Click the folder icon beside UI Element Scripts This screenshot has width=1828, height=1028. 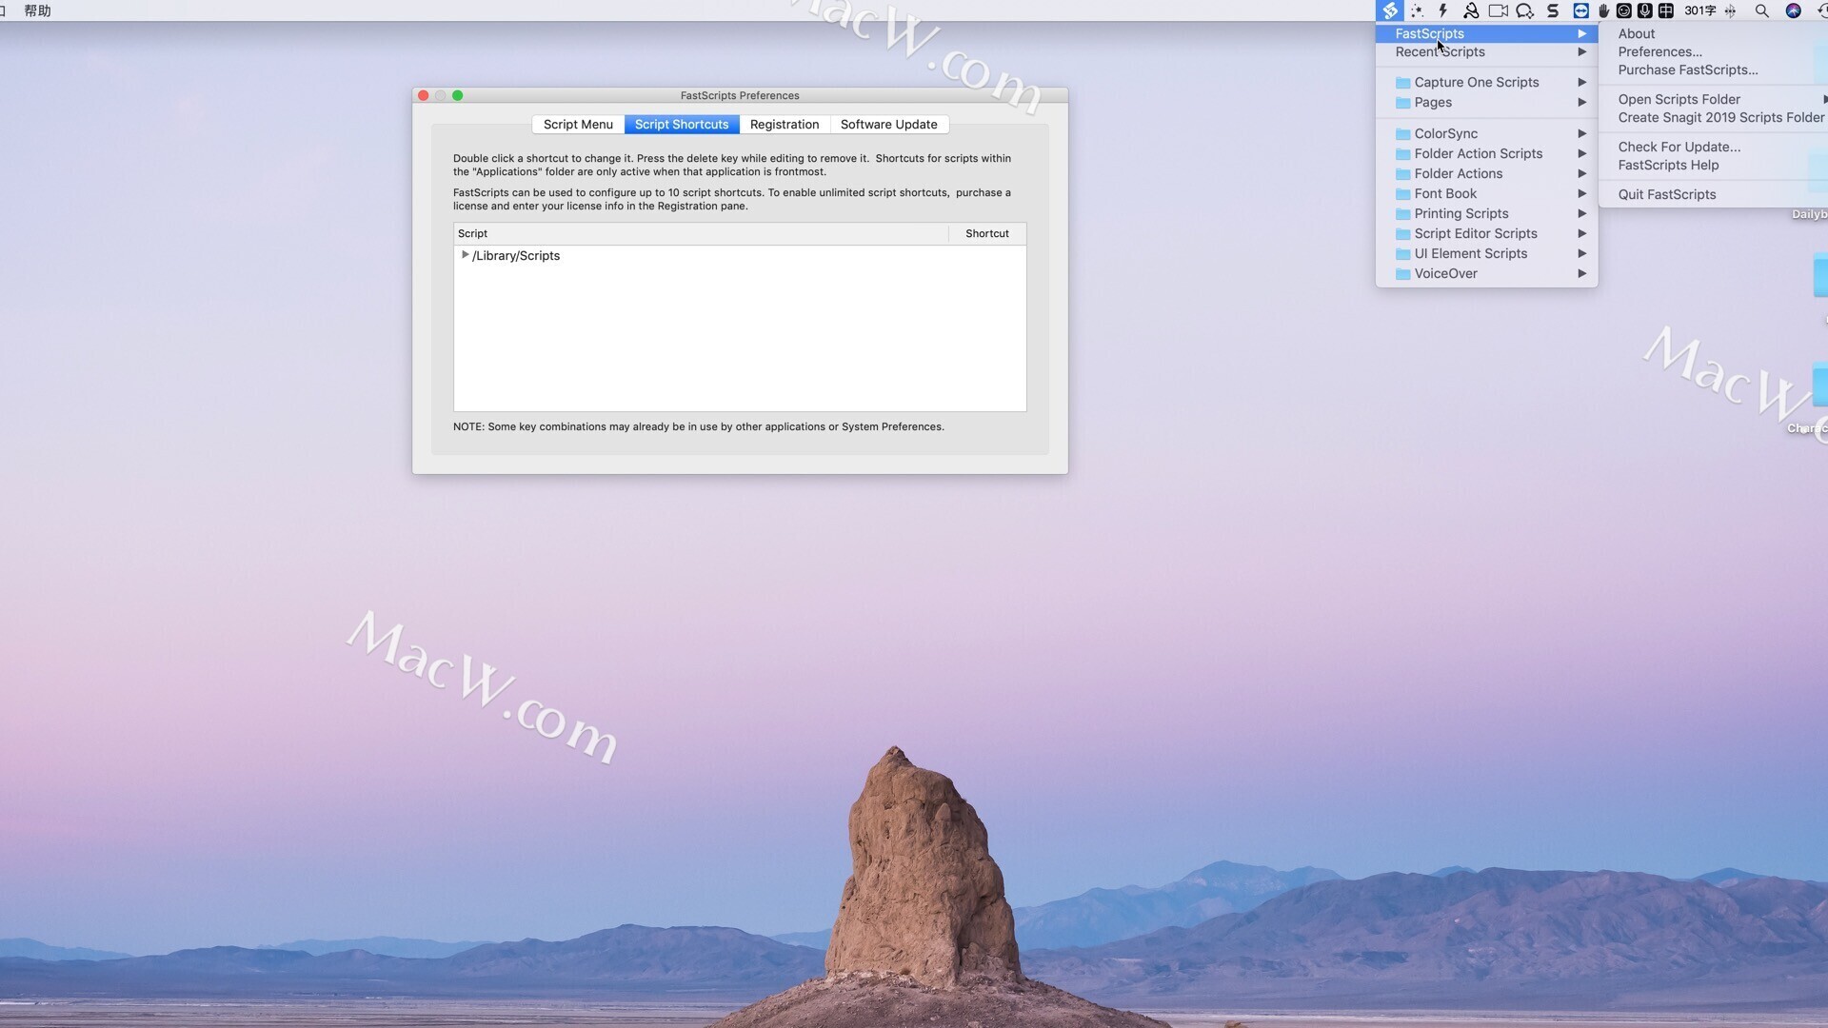coord(1402,254)
